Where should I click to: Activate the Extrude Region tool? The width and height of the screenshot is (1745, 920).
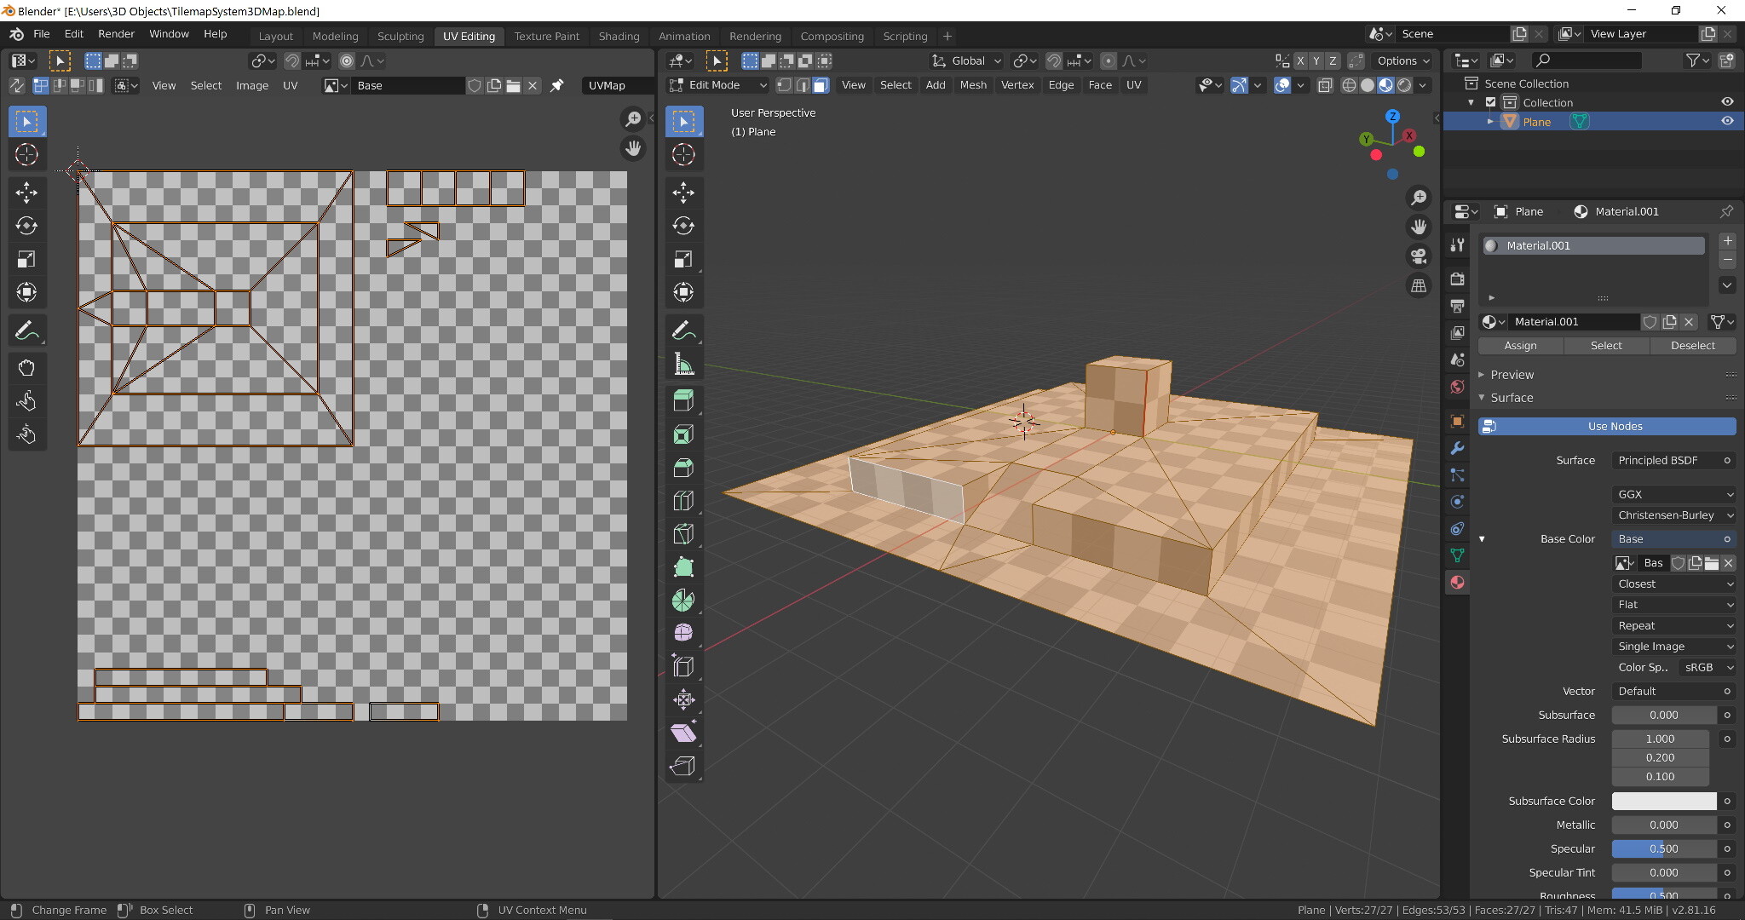pos(684,400)
